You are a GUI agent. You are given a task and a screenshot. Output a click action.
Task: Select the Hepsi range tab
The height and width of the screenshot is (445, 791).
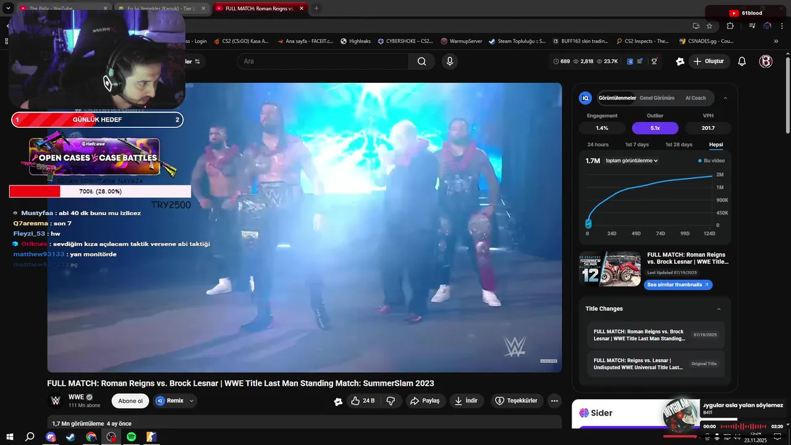coord(716,145)
